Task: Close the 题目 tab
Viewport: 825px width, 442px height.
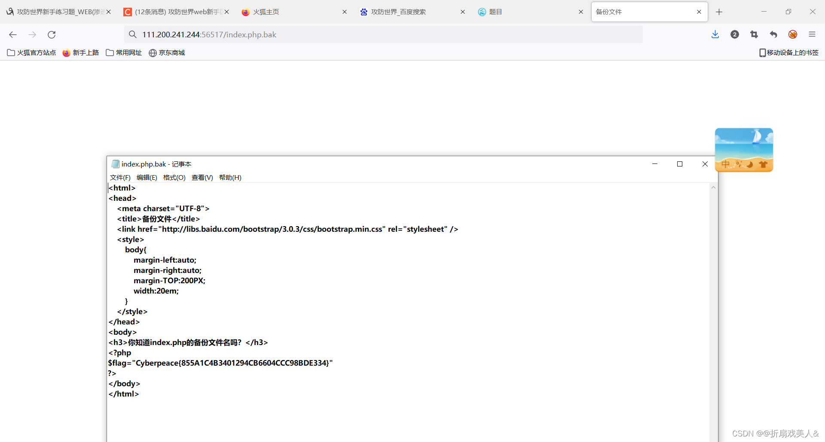Action: (x=581, y=12)
